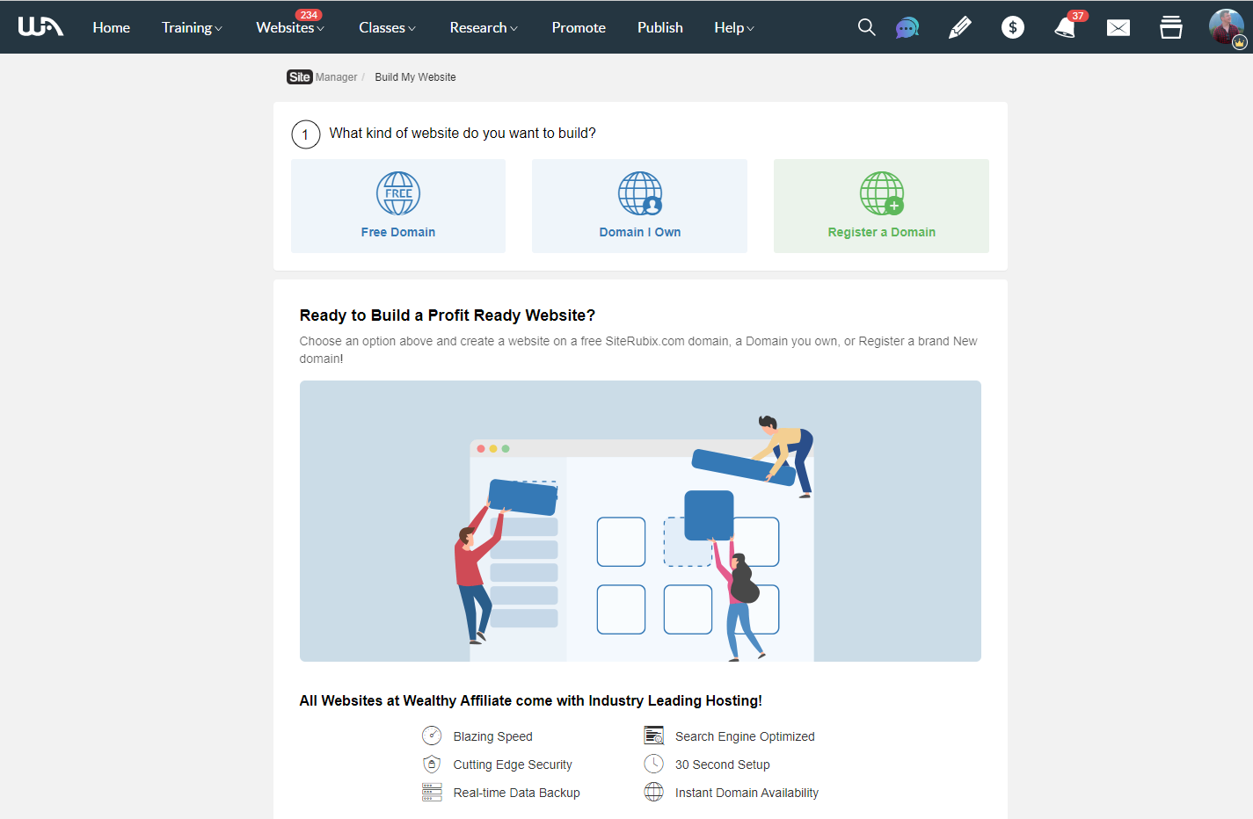Click the Register a Domain globe icon

point(882,193)
